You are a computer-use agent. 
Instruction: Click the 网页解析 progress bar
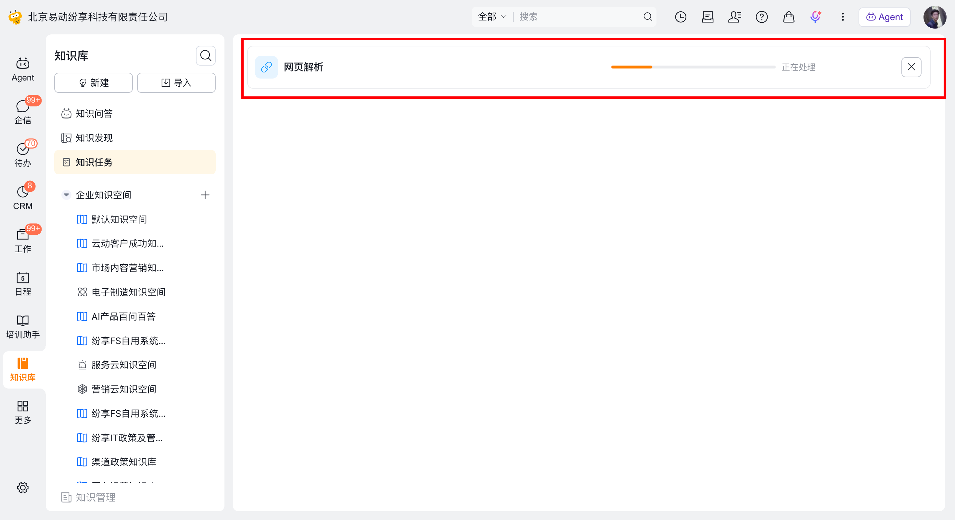(693, 67)
